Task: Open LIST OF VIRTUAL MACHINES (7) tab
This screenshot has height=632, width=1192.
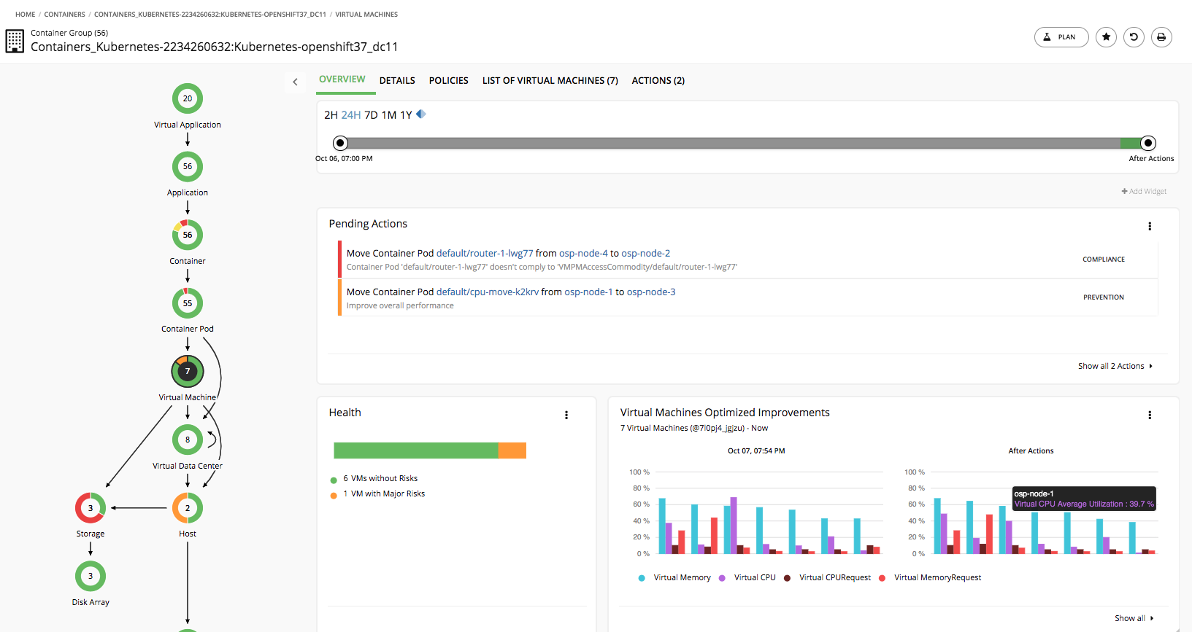Action: [x=550, y=80]
